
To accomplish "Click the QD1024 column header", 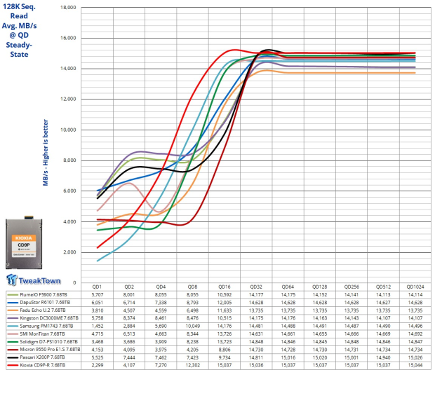I will [x=415, y=287].
